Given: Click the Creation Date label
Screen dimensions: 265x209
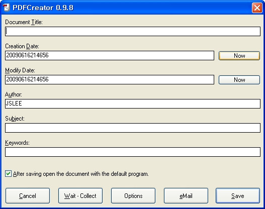Looking at the screenshot, I should coord(22,46).
